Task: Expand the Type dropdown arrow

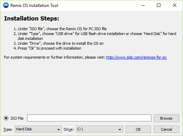Action: click(x=58, y=129)
